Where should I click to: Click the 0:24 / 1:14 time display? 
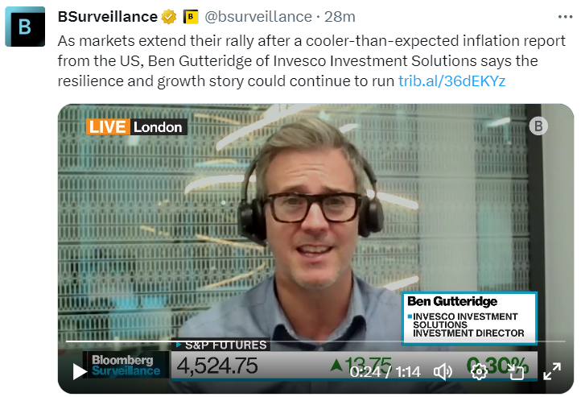click(x=385, y=371)
